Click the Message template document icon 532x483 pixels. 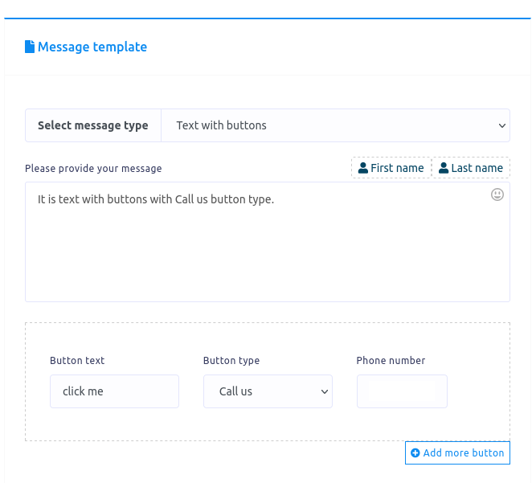point(30,47)
